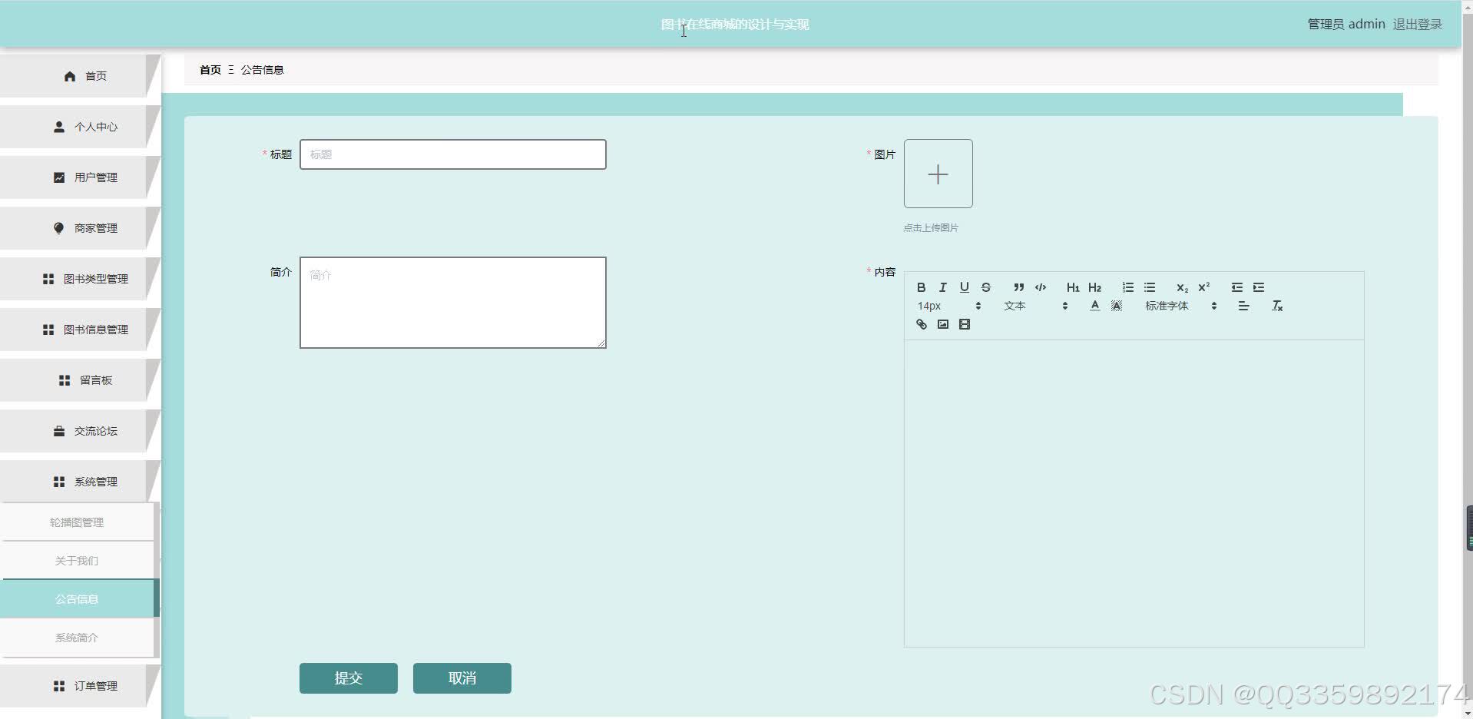Viewport: 1473px width, 719px height.
Task: Click the 提交 submit button
Action: point(349,678)
